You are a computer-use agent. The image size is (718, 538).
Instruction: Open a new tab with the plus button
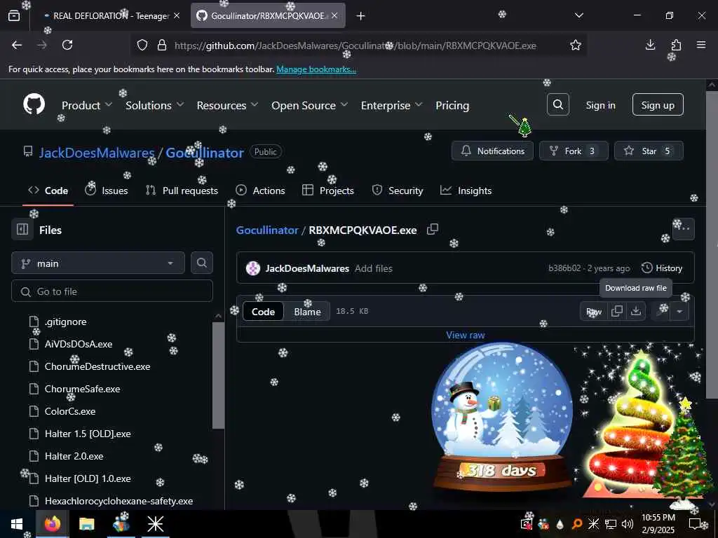point(361,16)
